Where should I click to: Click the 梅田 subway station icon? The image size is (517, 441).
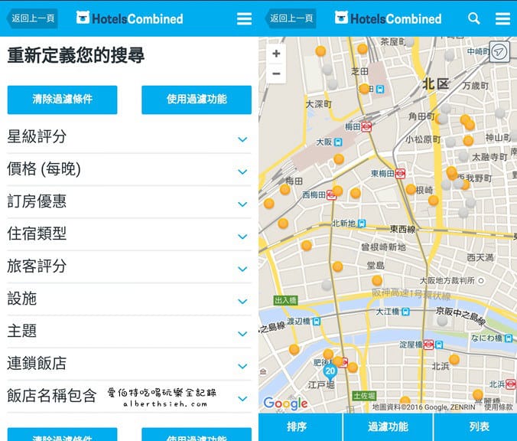pos(366,127)
